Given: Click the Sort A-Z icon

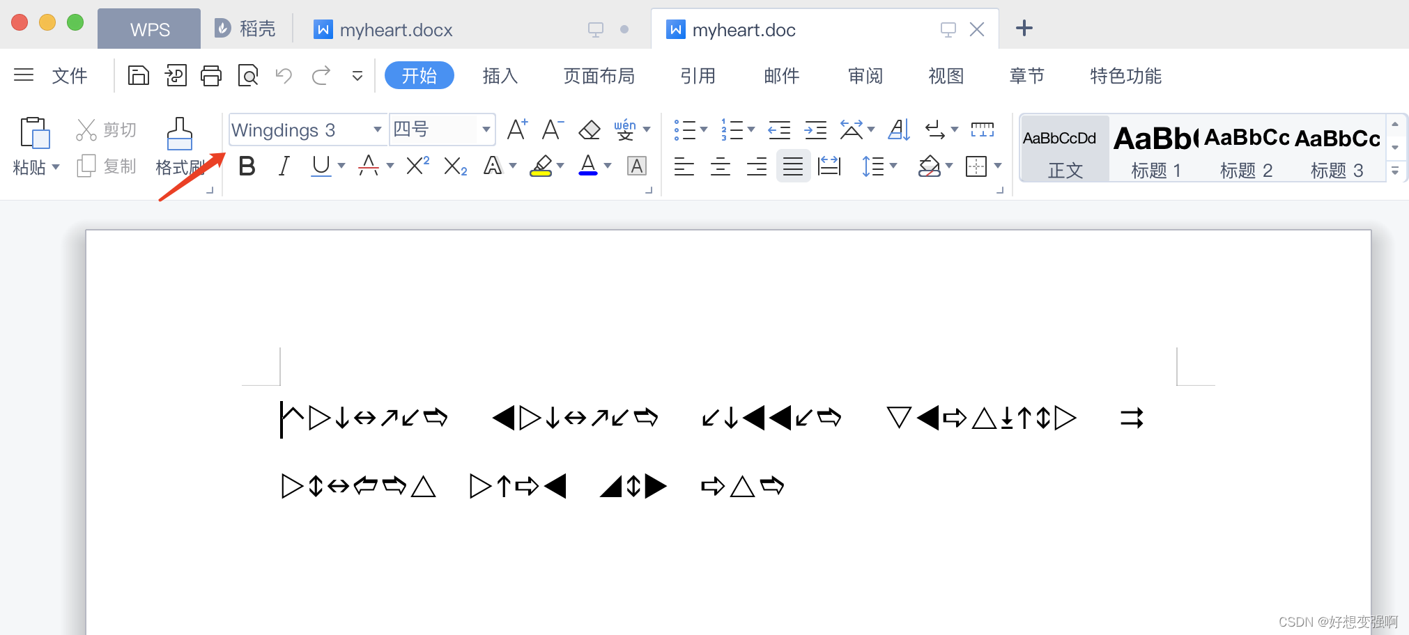Looking at the screenshot, I should pos(899,130).
